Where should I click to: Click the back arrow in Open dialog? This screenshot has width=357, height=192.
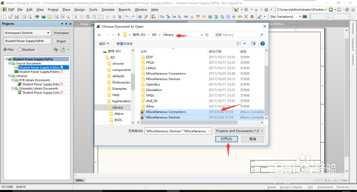(x=99, y=35)
